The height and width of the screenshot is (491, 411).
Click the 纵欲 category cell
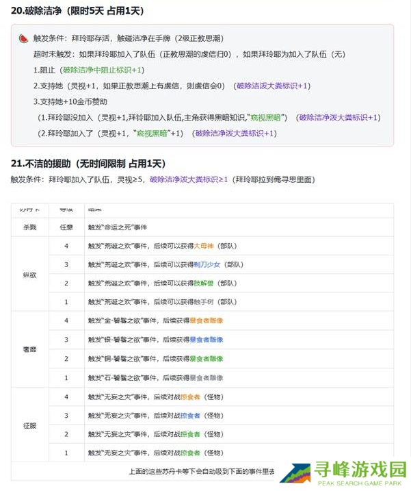pos(29,275)
